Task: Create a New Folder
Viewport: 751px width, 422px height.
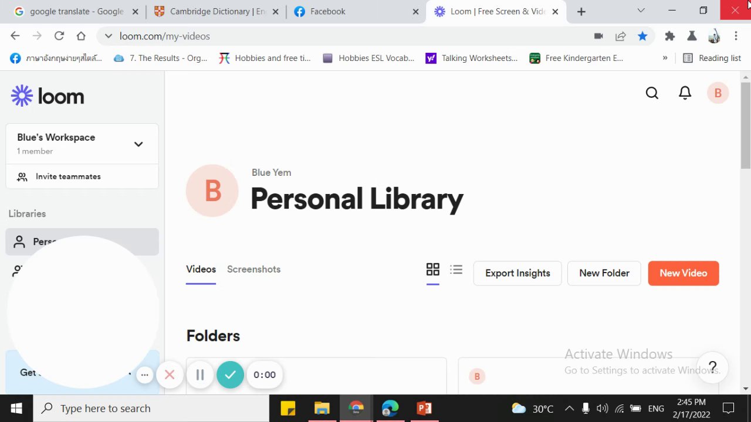Action: 604,273
